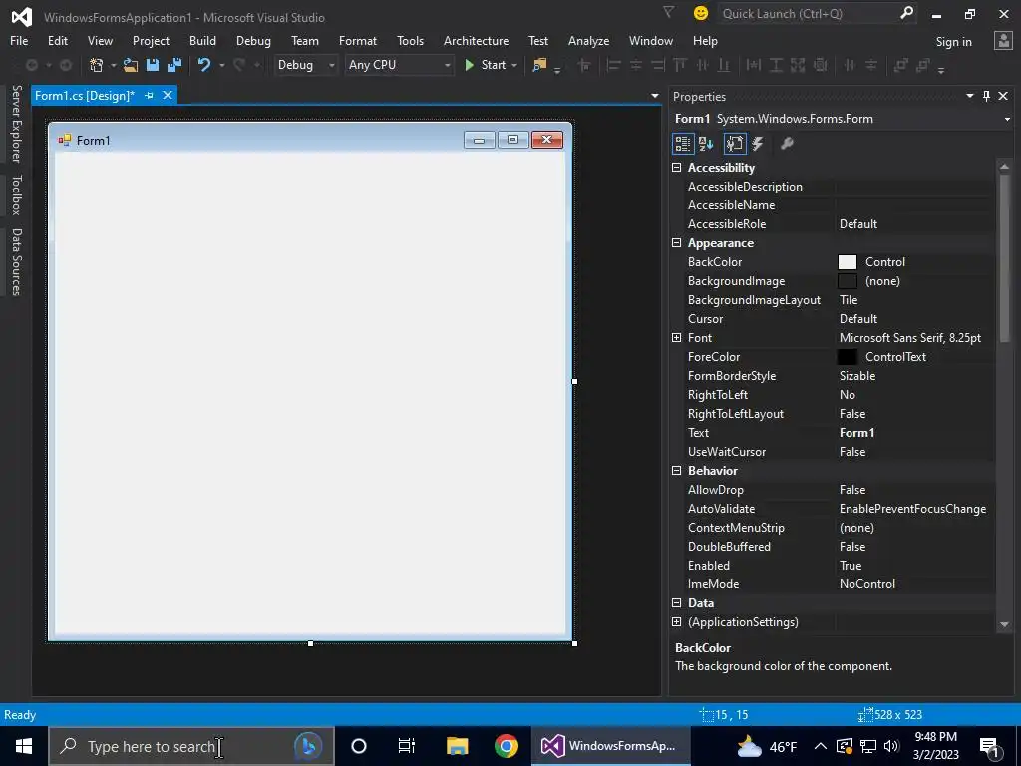Click the Center Vertically icon
This screenshot has height=766, width=1021.
point(871,65)
